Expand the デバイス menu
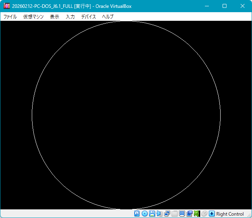Image resolution: width=252 pixels, height=218 pixels. click(88, 17)
